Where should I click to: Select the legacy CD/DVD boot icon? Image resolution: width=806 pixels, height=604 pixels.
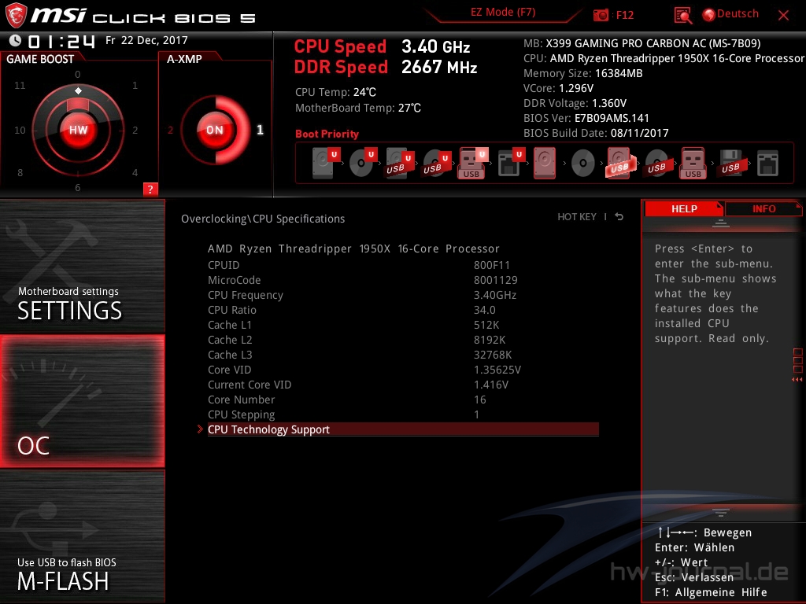[x=583, y=164]
